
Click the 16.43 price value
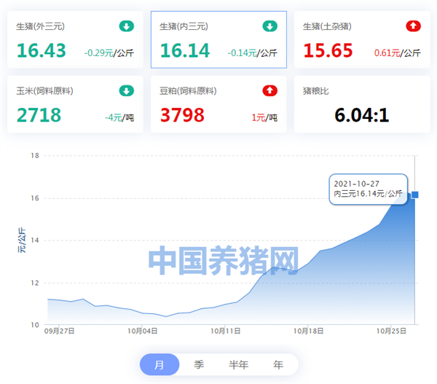tap(42, 51)
